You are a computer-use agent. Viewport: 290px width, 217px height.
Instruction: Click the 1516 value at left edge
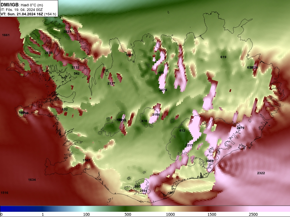point(4,193)
